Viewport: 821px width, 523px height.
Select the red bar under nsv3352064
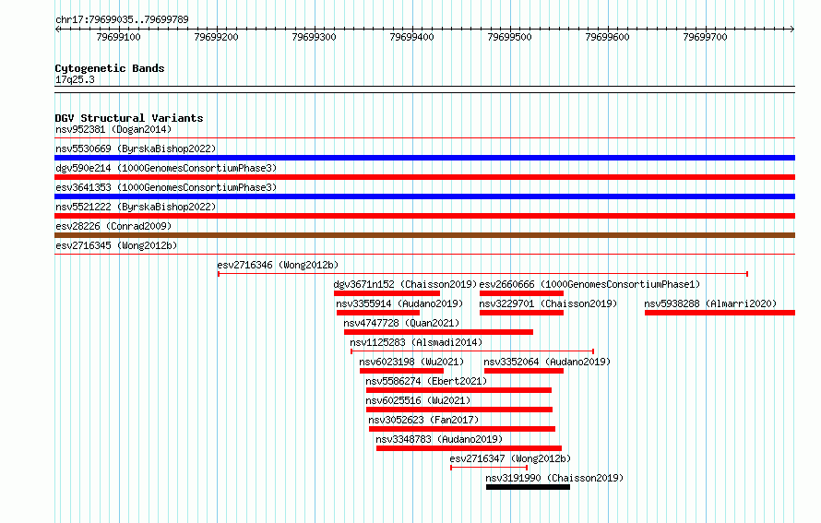(524, 371)
